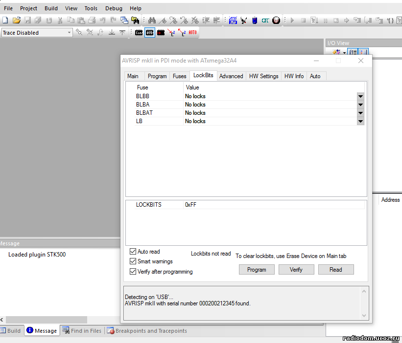The image size is (402, 343).
Task: Switch to the Advanced tab
Action: click(231, 76)
